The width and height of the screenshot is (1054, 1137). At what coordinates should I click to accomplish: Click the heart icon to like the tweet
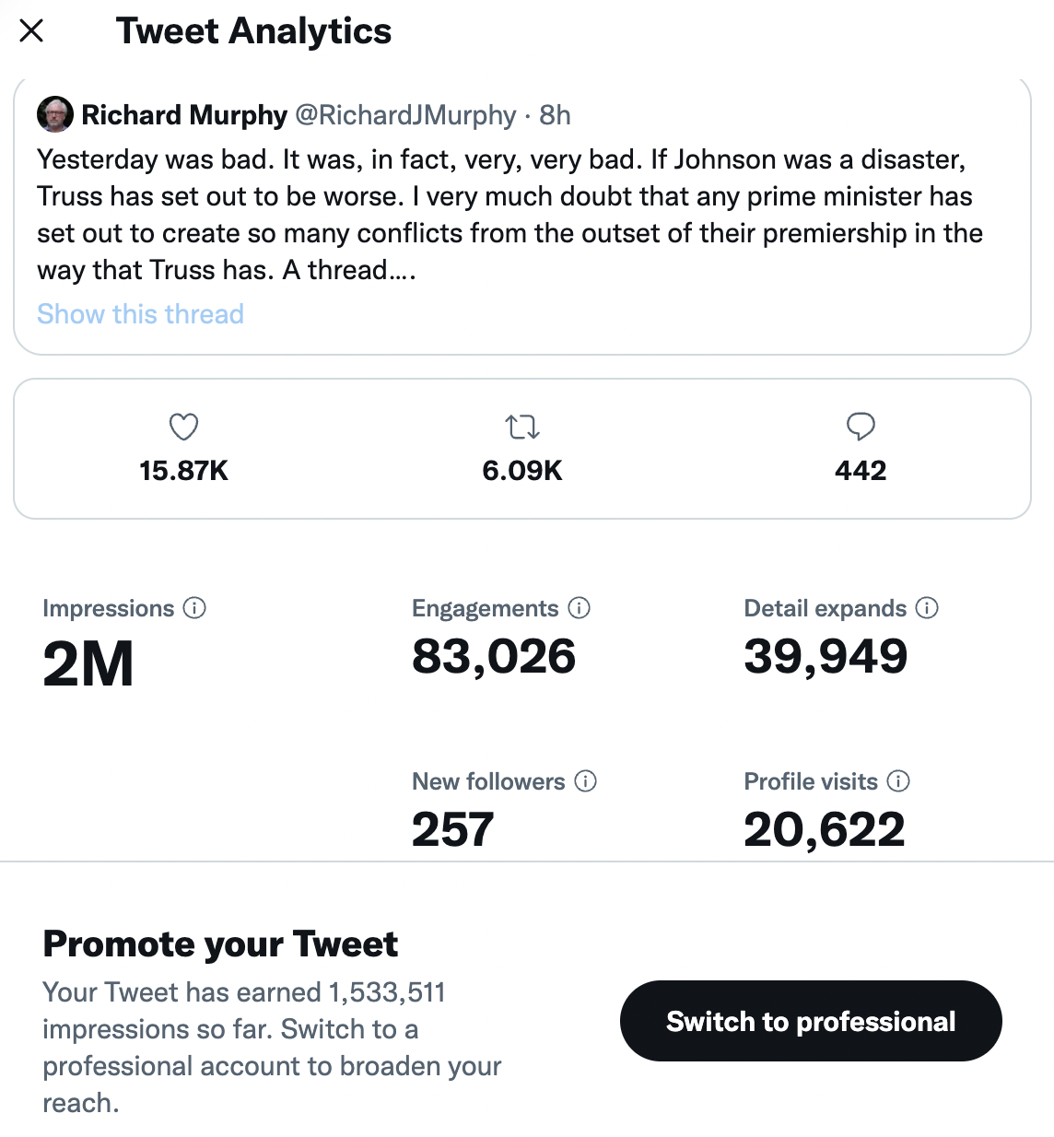(x=182, y=427)
